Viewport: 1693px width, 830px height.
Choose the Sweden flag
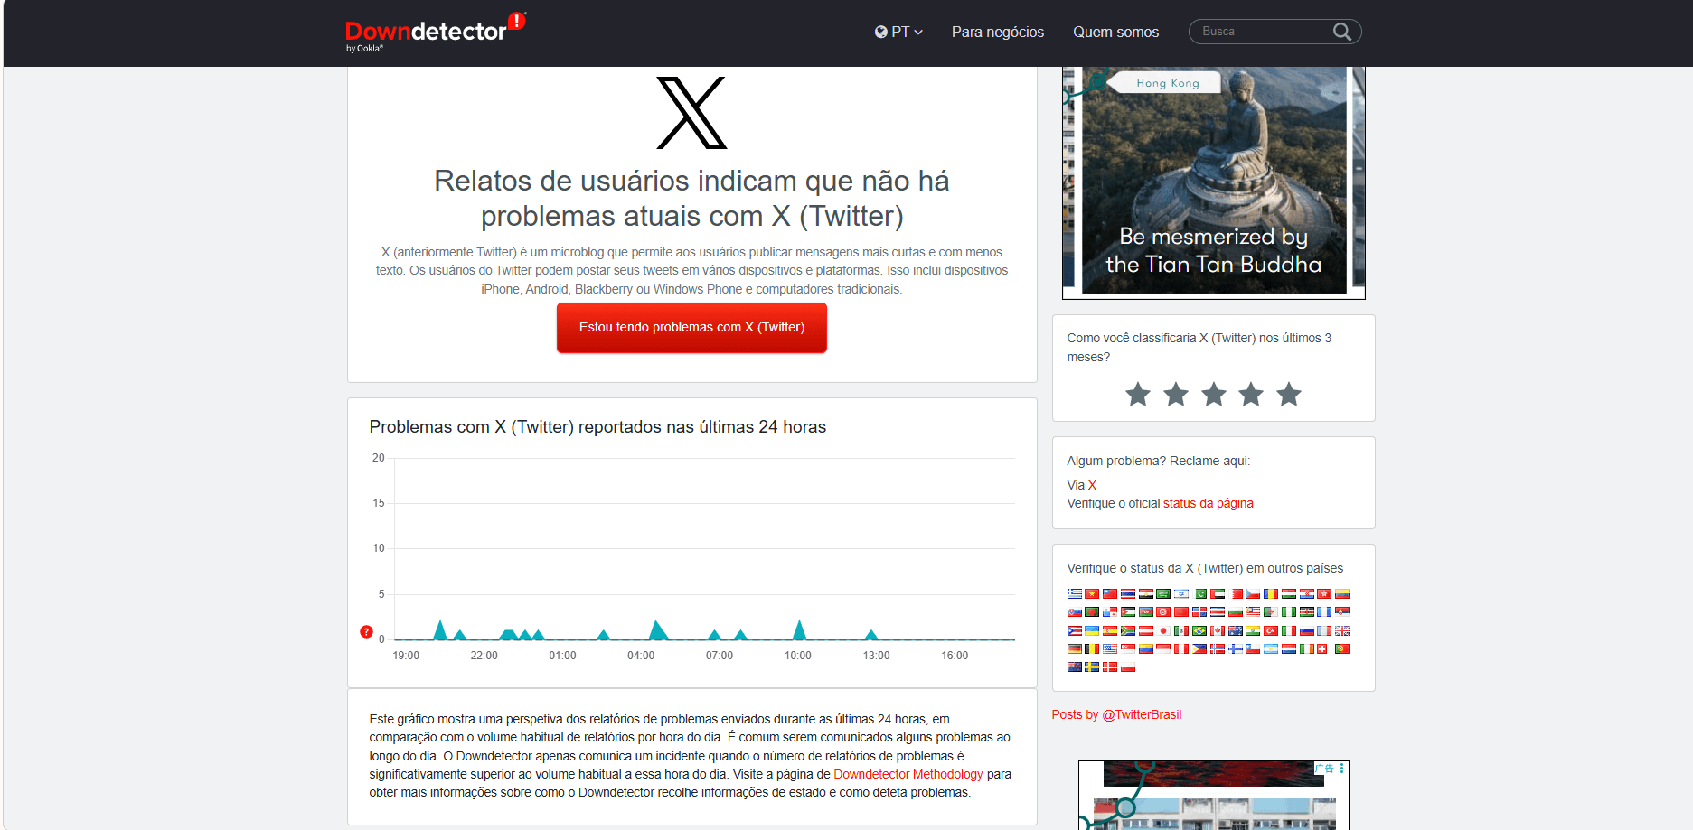tap(1092, 667)
